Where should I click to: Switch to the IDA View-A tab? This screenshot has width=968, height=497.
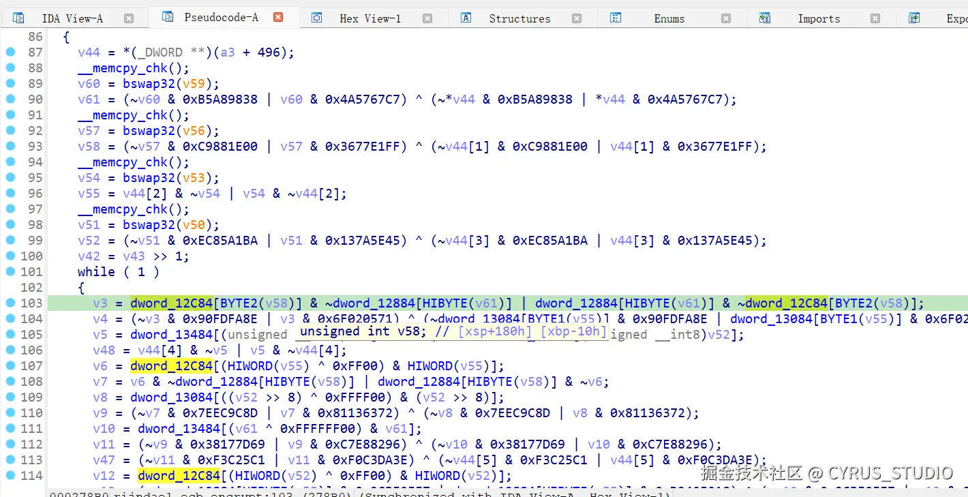click(x=72, y=18)
